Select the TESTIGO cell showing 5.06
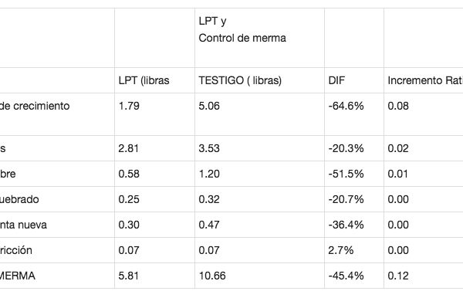 tap(259, 114)
